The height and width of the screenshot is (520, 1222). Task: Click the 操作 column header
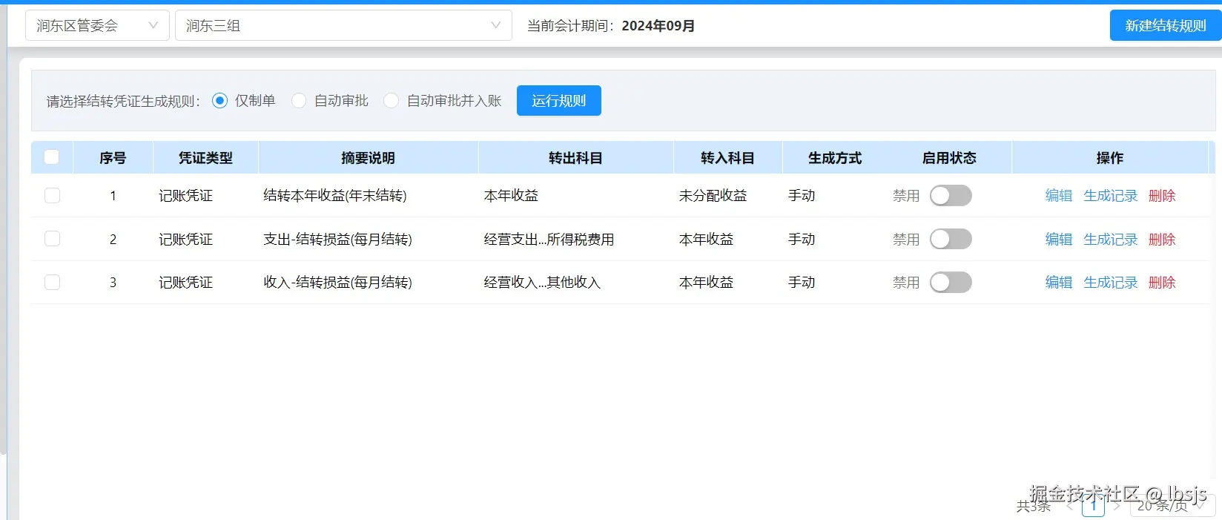click(x=1110, y=158)
